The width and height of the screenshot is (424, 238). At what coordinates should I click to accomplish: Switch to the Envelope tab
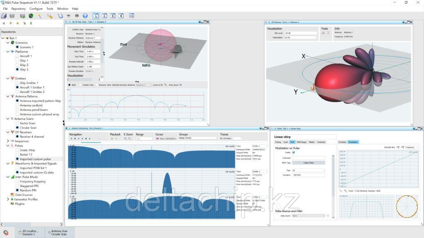coord(342,142)
